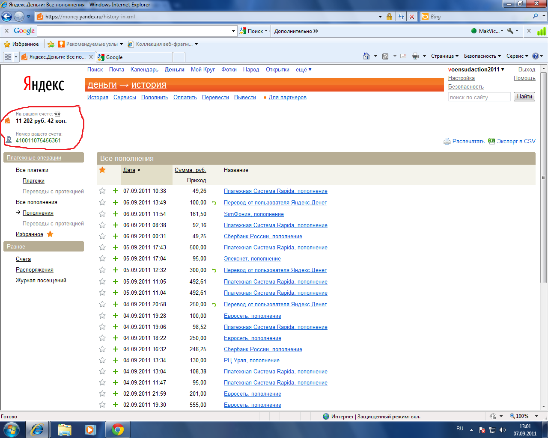Click the orange star column header icon

(102, 170)
